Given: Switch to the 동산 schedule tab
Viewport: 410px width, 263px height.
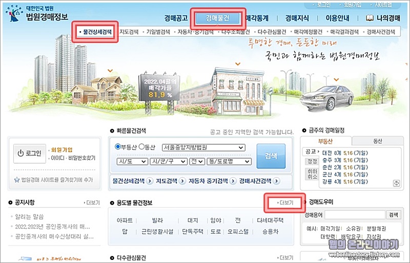Looking at the screenshot, I should pyautogui.click(x=378, y=141).
